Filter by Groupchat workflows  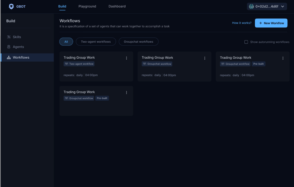138,42
